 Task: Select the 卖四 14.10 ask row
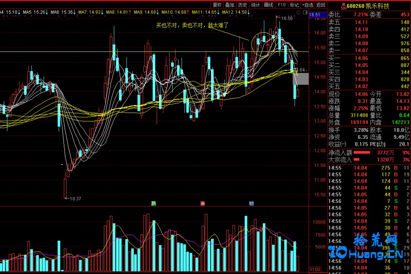[369, 30]
